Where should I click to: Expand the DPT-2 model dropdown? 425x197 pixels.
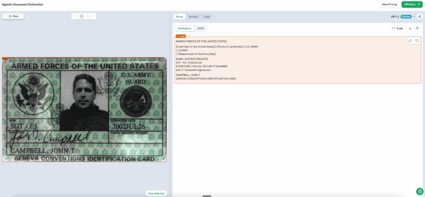pyautogui.click(x=414, y=17)
